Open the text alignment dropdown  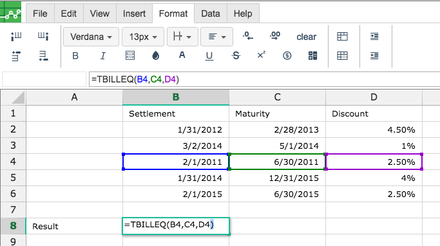216,37
